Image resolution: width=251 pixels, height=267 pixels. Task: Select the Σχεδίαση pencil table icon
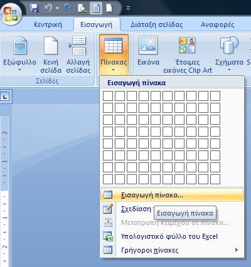(108, 209)
